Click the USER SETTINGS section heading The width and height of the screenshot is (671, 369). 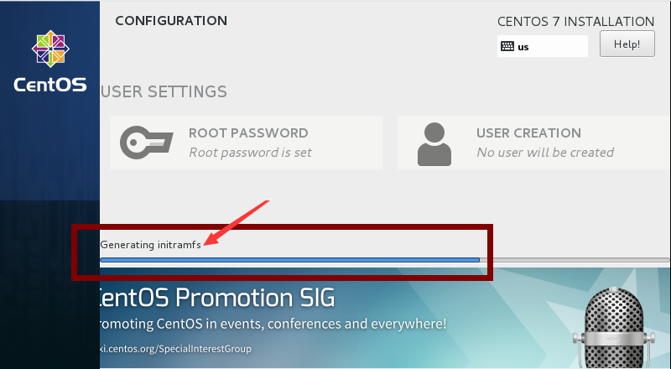coord(164,91)
